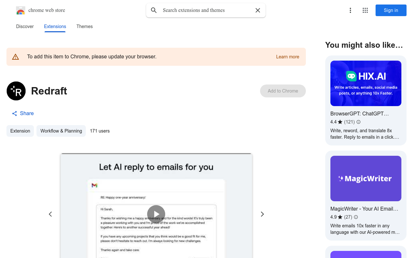This screenshot has width=413, height=258.
Task: Click the BrowserGPT rating star icon
Action: pyautogui.click(x=340, y=122)
